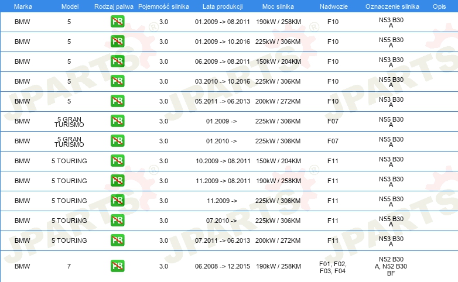Click the fuel icon in the Touring 10.2009 -> 08.2011 row

tap(117, 160)
